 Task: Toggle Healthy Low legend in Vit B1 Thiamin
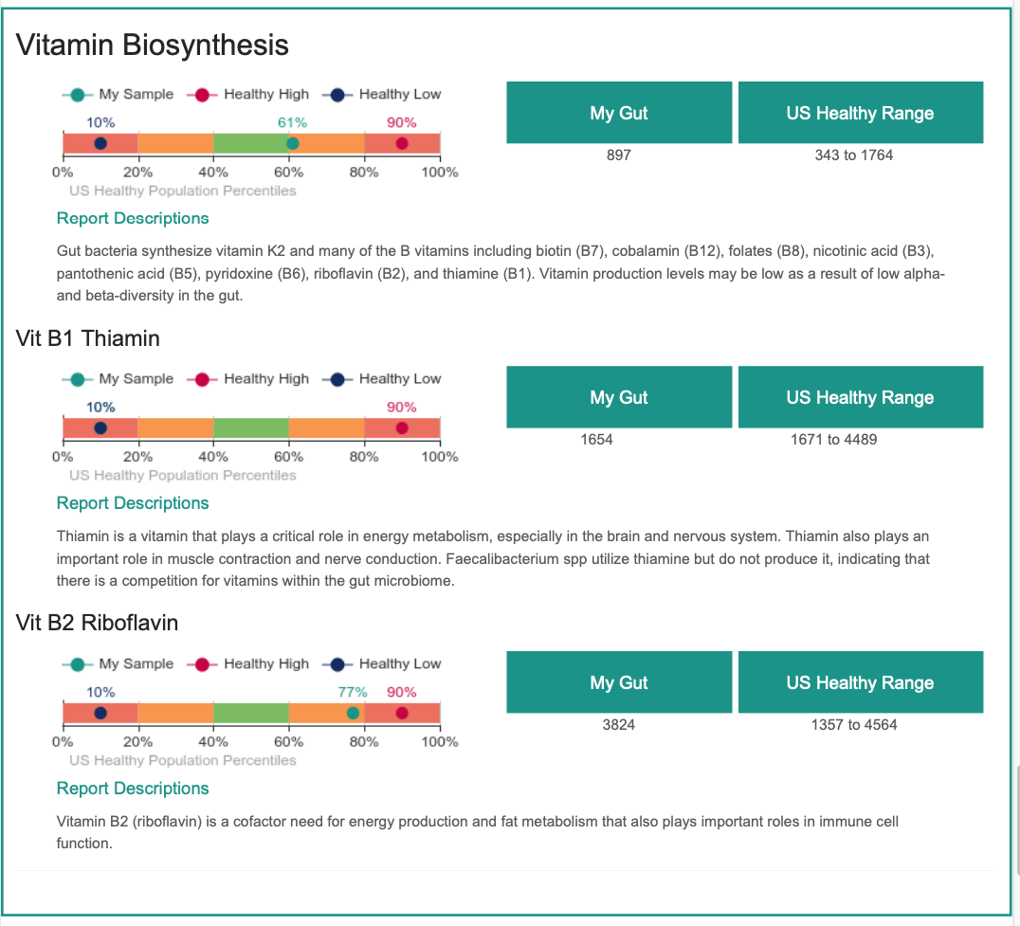(382, 379)
